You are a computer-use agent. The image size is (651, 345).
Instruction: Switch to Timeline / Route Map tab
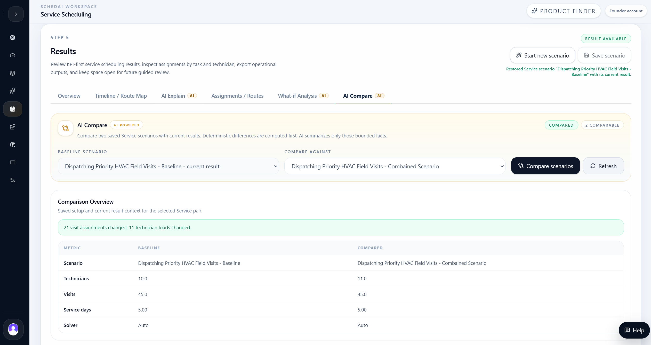[x=121, y=96]
